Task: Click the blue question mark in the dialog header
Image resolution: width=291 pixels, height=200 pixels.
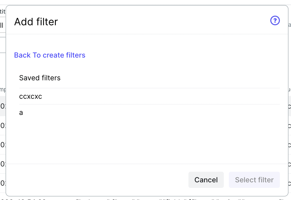Action: [x=275, y=20]
